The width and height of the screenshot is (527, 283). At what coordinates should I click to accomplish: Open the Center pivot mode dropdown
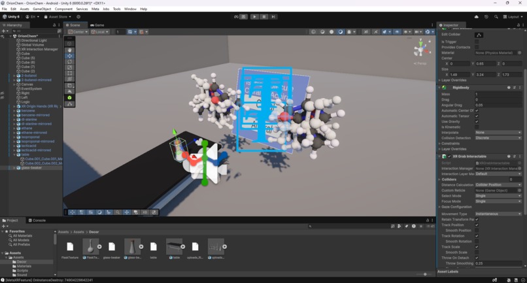pyautogui.click(x=78, y=31)
